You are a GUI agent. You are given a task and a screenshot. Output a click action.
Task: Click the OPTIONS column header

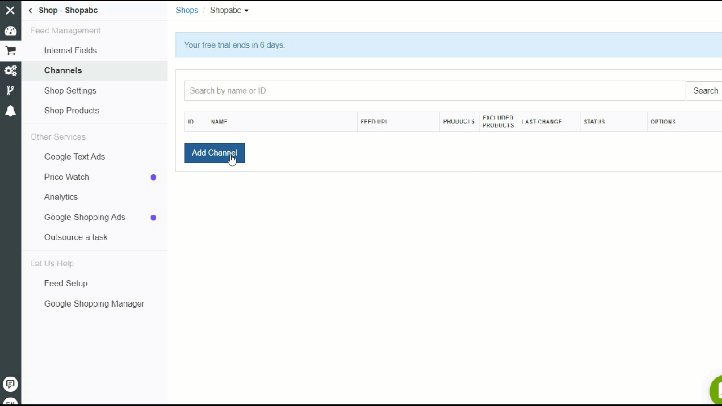(x=663, y=122)
